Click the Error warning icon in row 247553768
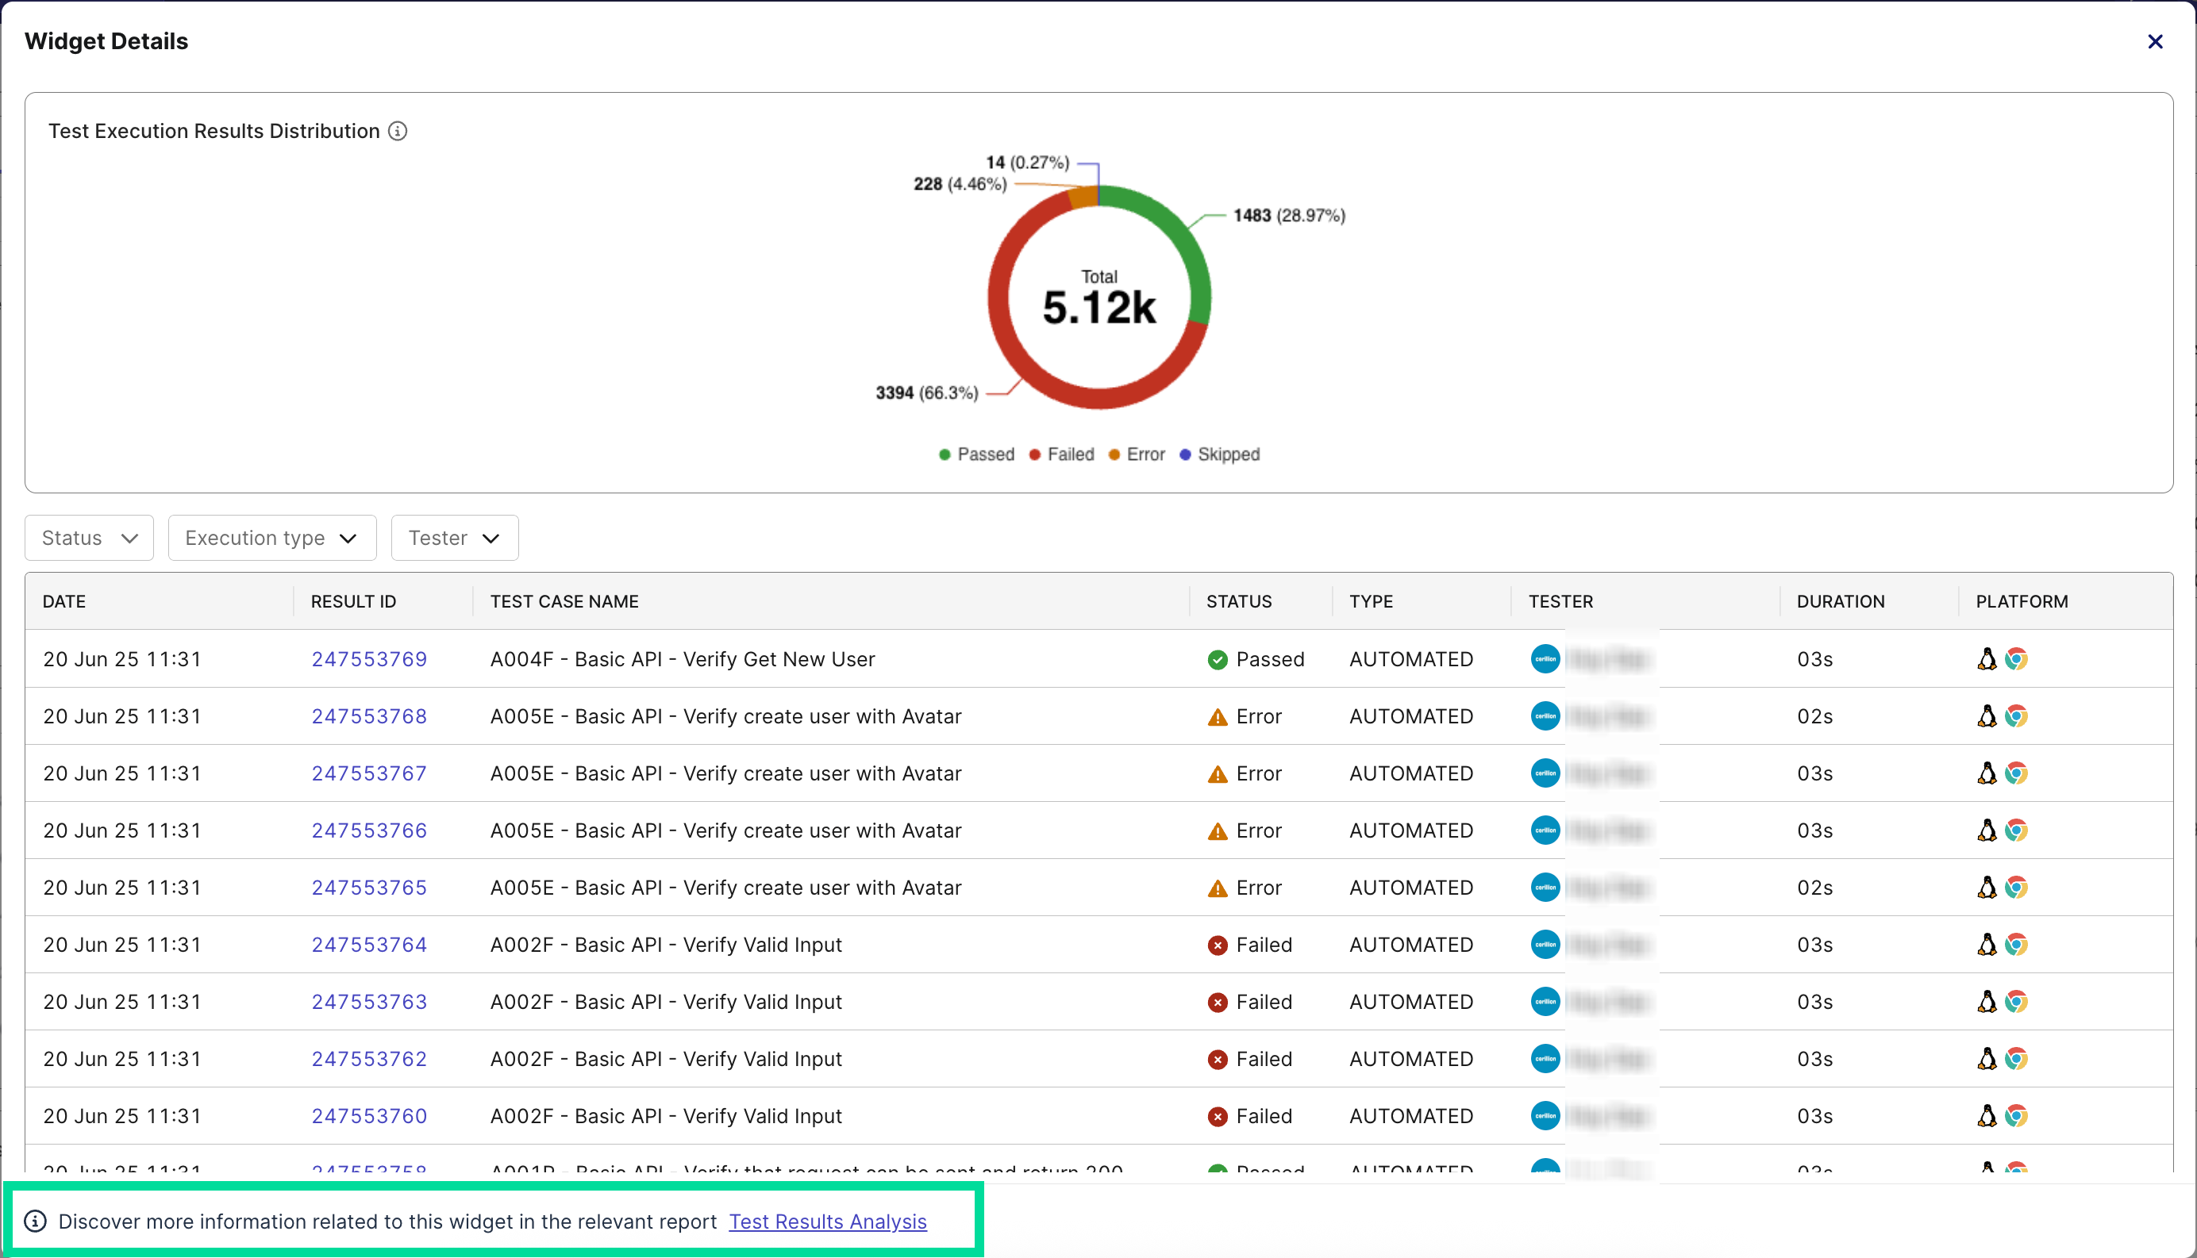Screen dimensions: 2197x1258 click(x=1218, y=717)
